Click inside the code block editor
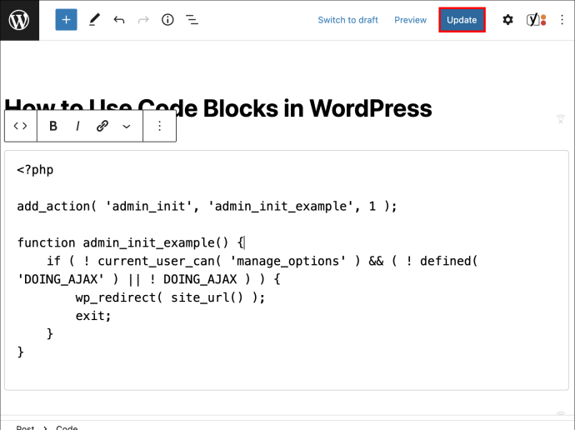The height and width of the screenshot is (430, 575). click(x=287, y=270)
